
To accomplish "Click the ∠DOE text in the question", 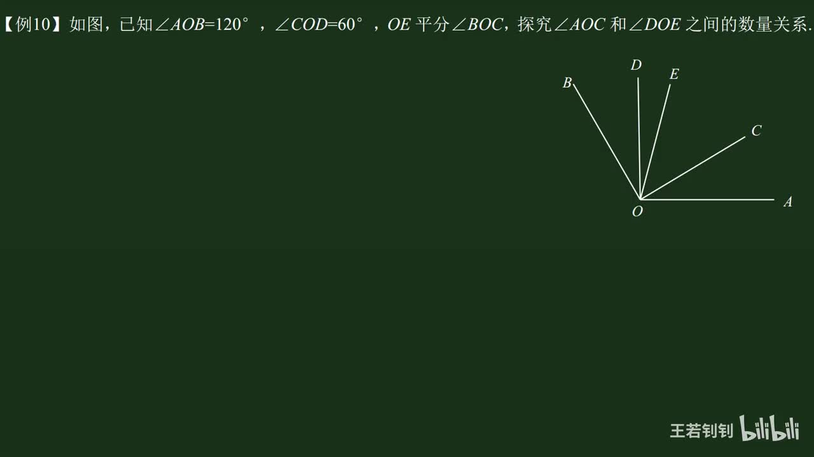I will (654, 25).
